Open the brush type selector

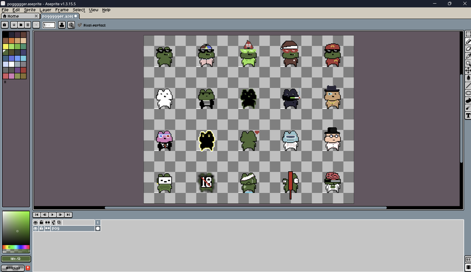click(x=36, y=25)
